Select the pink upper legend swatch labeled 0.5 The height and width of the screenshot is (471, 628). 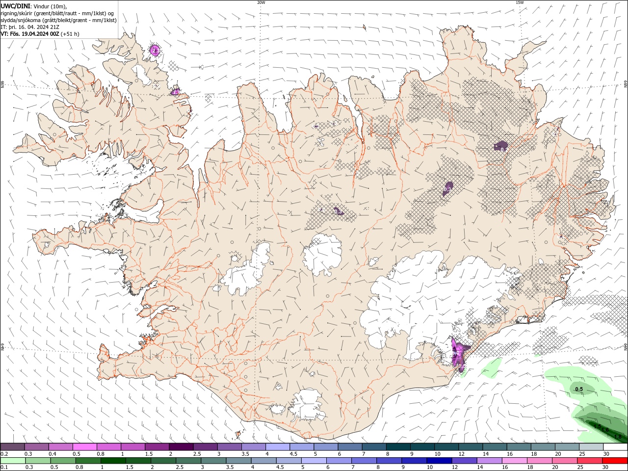pos(84,447)
